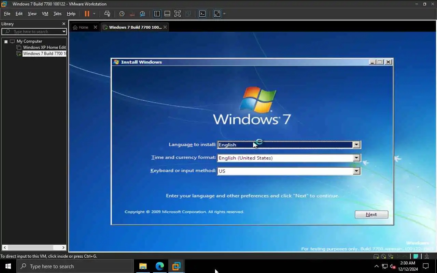Screen dimensions: 437x273
Task: Click the taskbar search box
Action: pyautogui.click(x=75, y=266)
